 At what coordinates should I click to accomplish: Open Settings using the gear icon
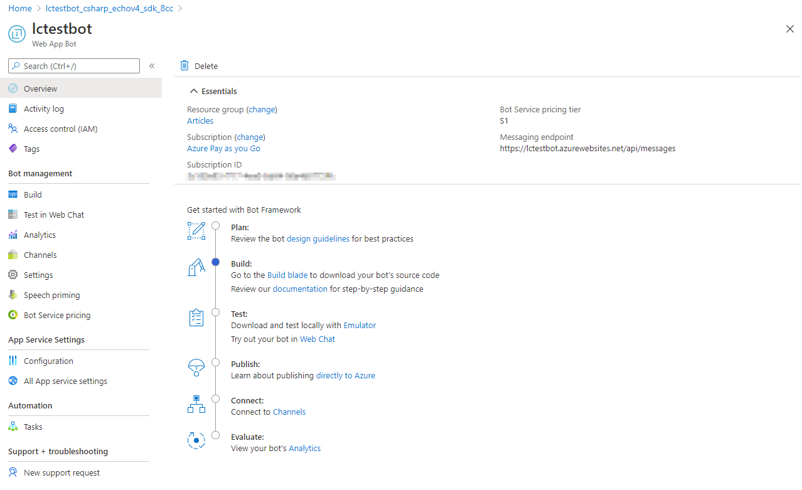click(x=13, y=275)
